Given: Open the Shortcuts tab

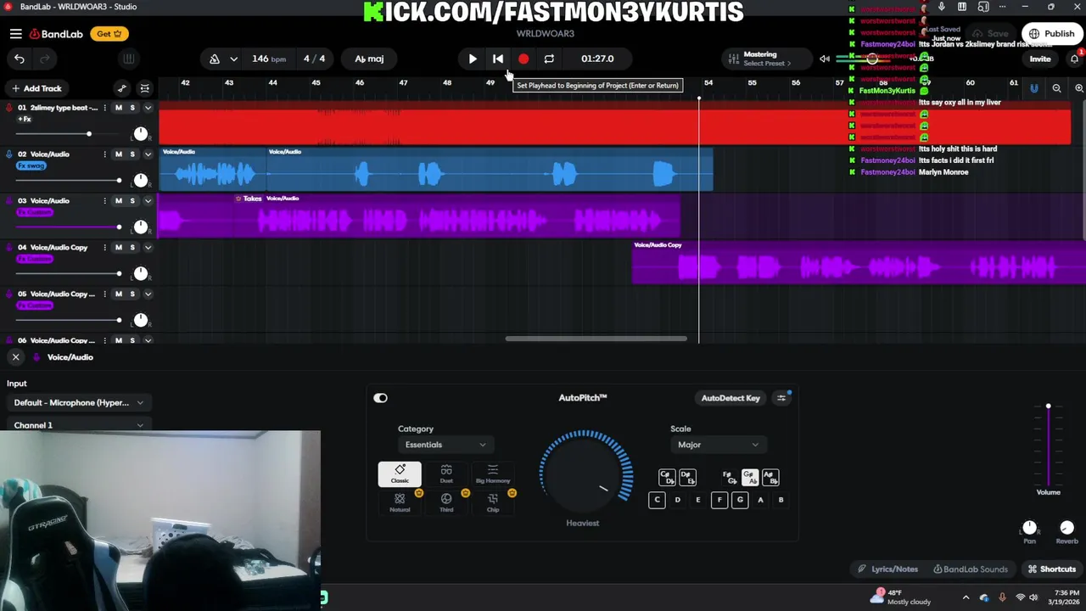Looking at the screenshot, I should pos(1052,569).
